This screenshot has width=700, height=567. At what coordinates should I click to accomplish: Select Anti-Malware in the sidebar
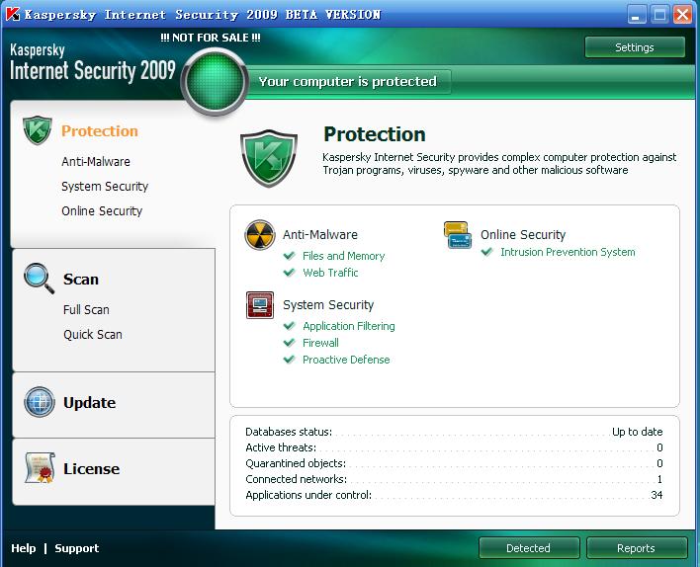click(96, 161)
